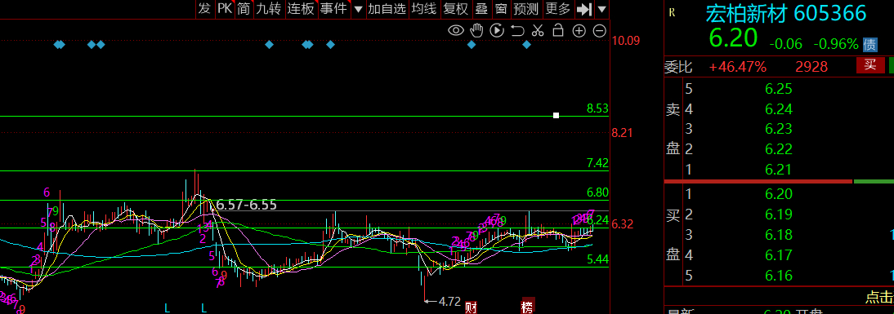Click the white handle on 8.53 line
The width and height of the screenshot is (894, 314).
click(556, 116)
